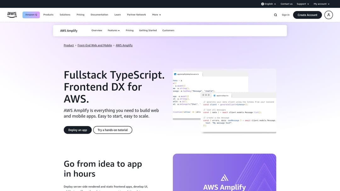Open the Documentation menu
The width and height of the screenshot is (340, 191).
pyautogui.click(x=99, y=15)
